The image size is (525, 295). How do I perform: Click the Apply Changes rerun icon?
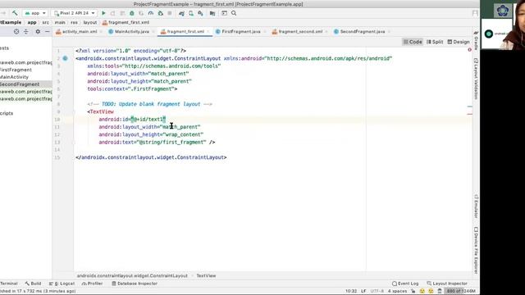(x=113, y=13)
